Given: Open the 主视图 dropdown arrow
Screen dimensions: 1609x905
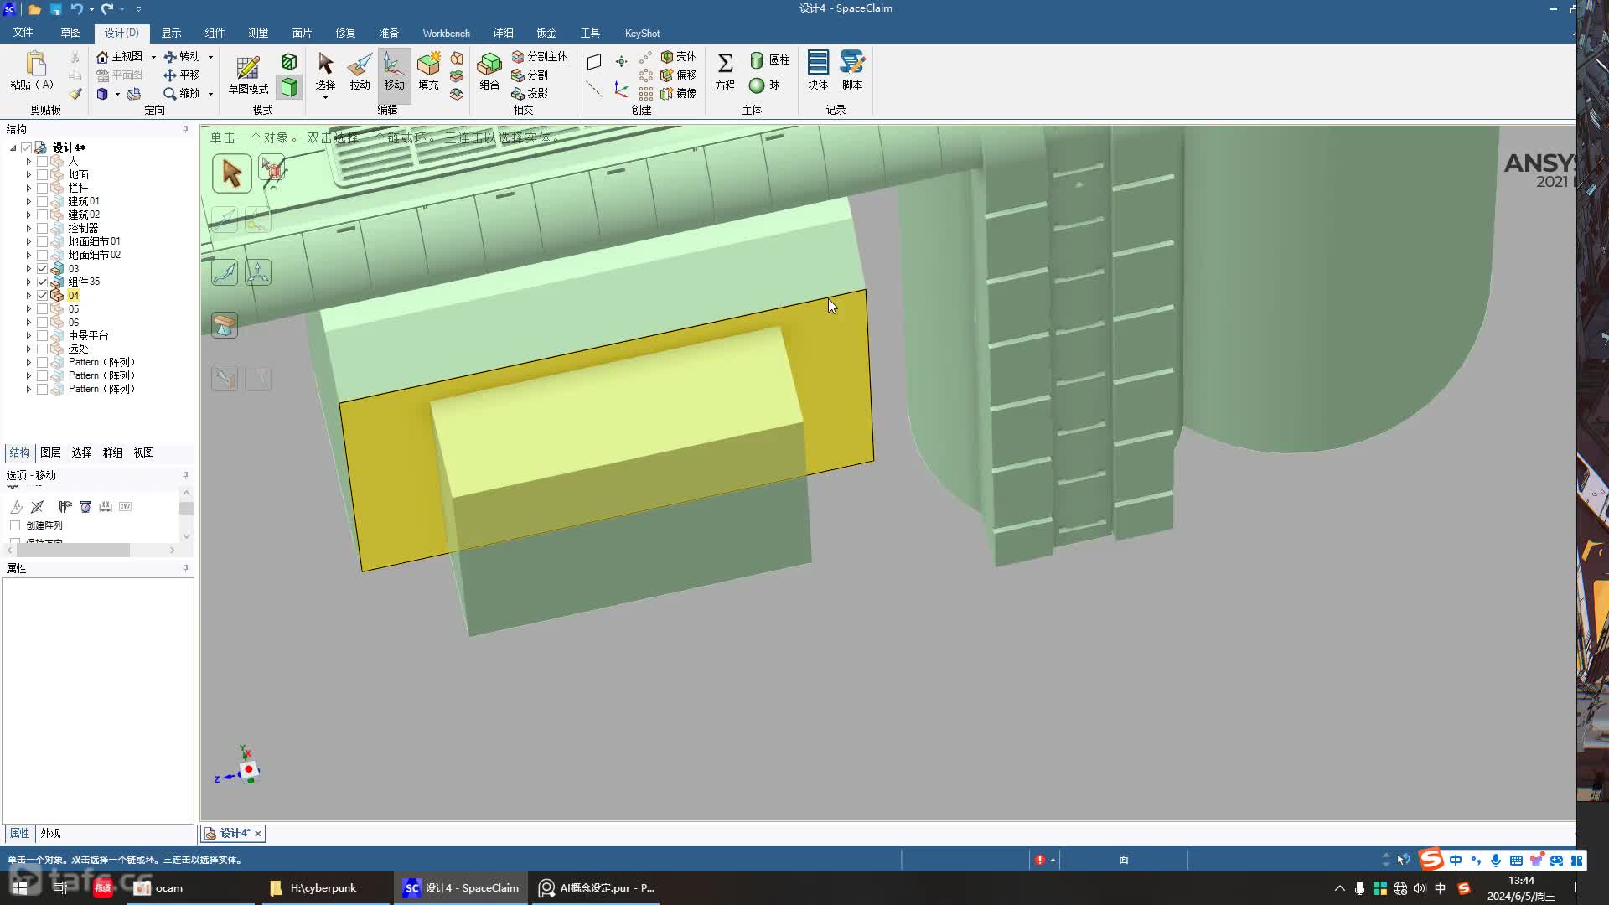Looking at the screenshot, I should (x=153, y=57).
